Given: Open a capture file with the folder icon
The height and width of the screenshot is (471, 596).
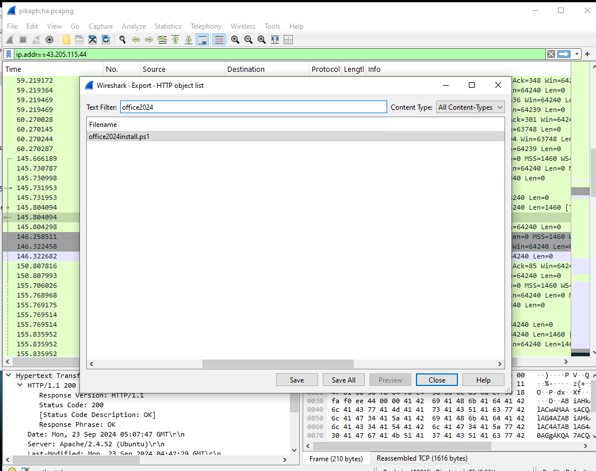Looking at the screenshot, I should (x=66, y=40).
